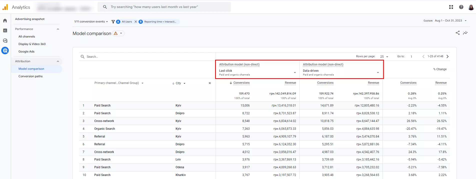Click the Analytics search field
The image size is (476, 179).
click(164, 7)
